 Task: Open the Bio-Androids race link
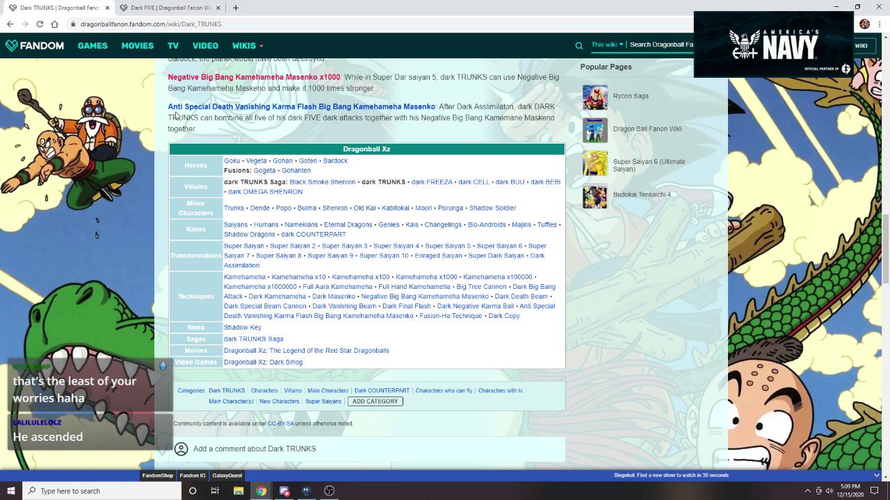click(x=487, y=225)
